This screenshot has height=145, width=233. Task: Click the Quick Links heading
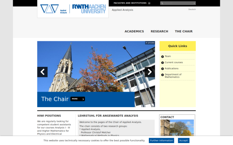tap(177, 46)
